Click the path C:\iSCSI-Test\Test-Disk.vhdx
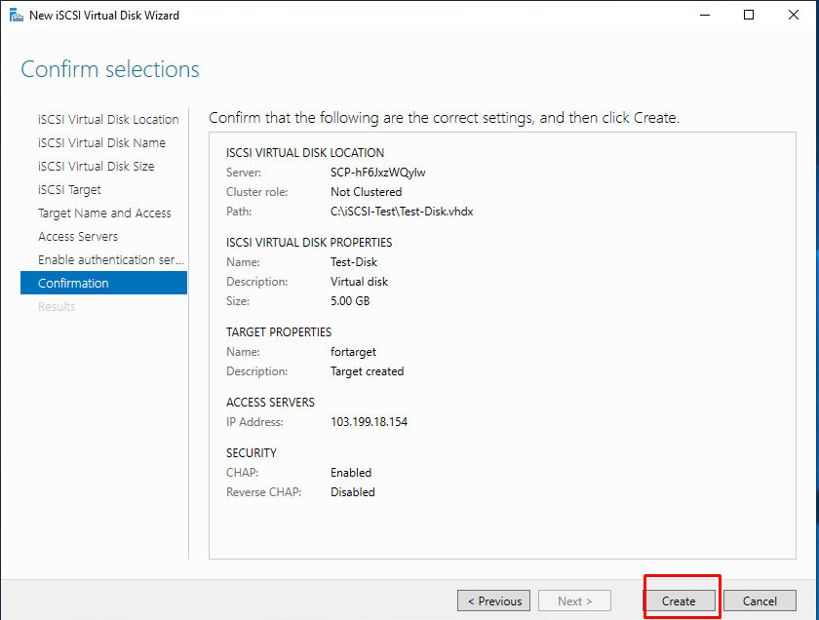This screenshot has height=620, width=819. coord(402,212)
